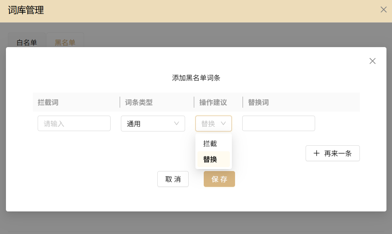The width and height of the screenshot is (392, 234).
Task: Focus the 拦截词 input field
Action: click(x=74, y=124)
